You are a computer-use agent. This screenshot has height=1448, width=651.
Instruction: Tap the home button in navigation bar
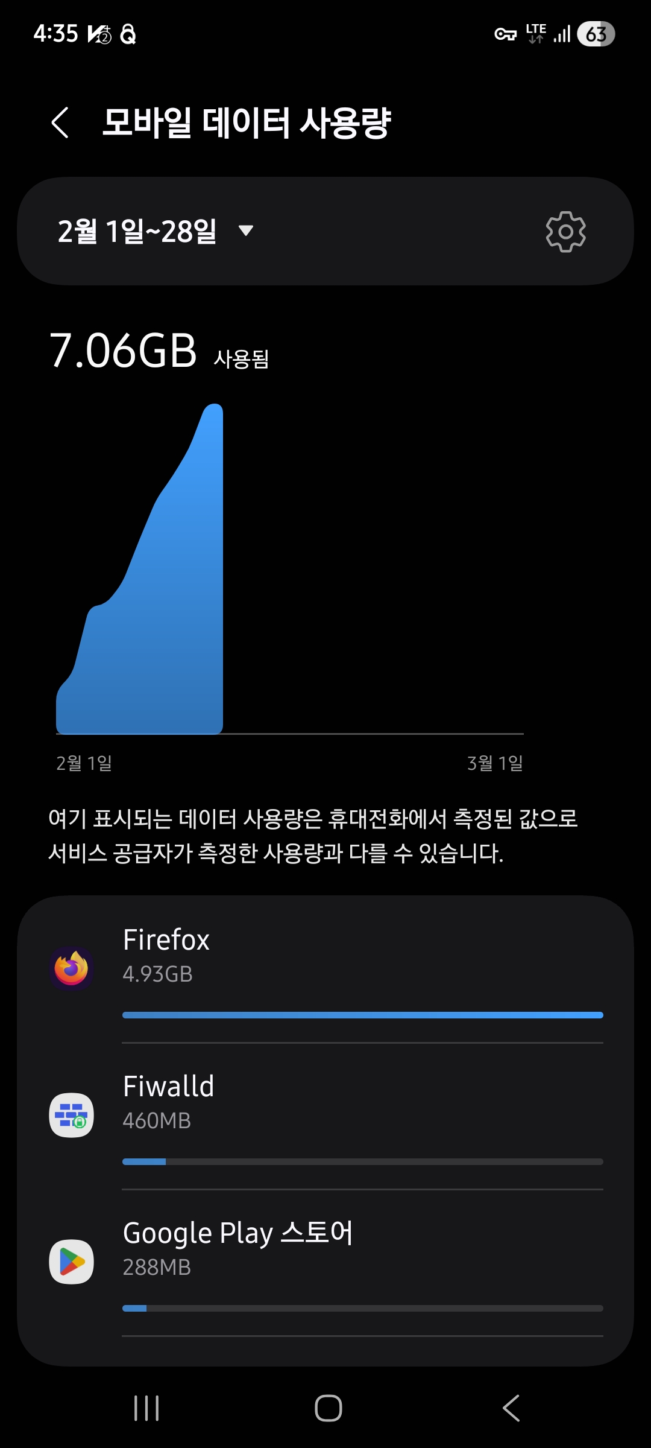(x=329, y=1408)
